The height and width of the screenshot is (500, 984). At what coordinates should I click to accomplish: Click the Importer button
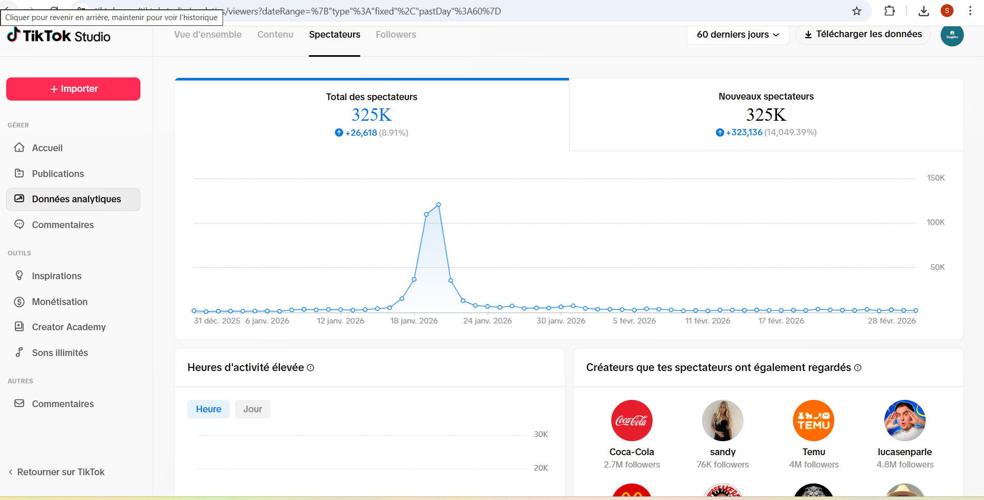(73, 89)
